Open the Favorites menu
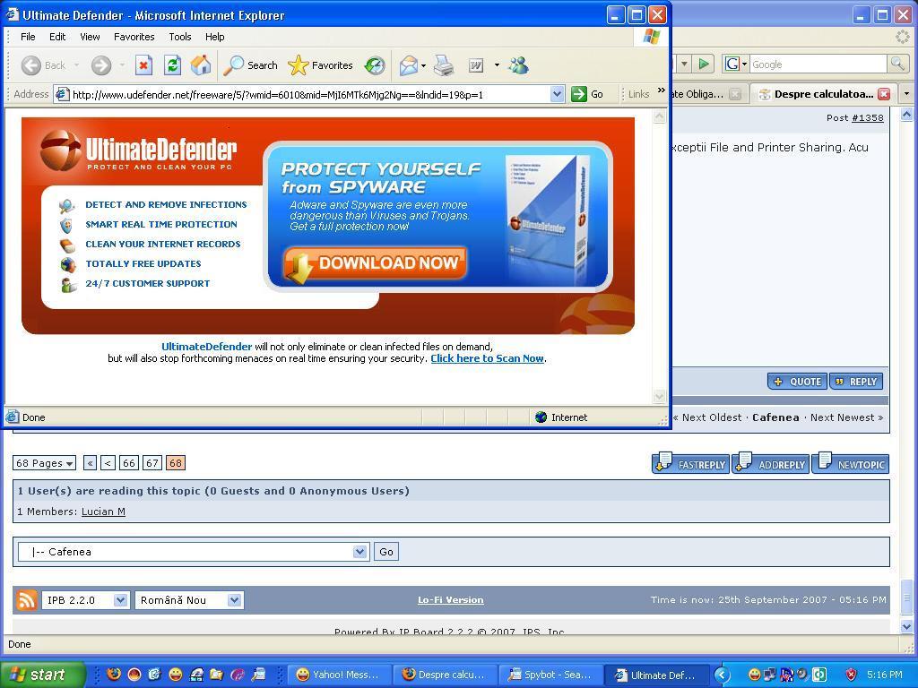 click(134, 37)
